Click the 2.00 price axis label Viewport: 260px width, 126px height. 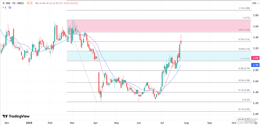click(255, 114)
